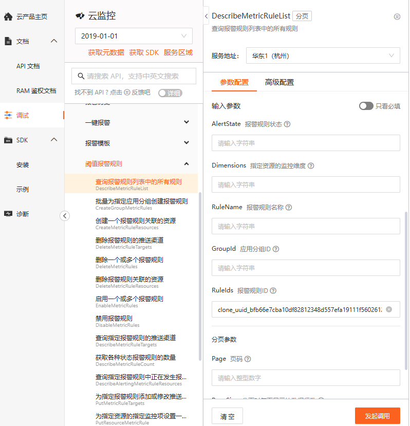Click the feedback face icon at top right
Image resolution: width=410 pixels, height=426 pixels.
397,16
